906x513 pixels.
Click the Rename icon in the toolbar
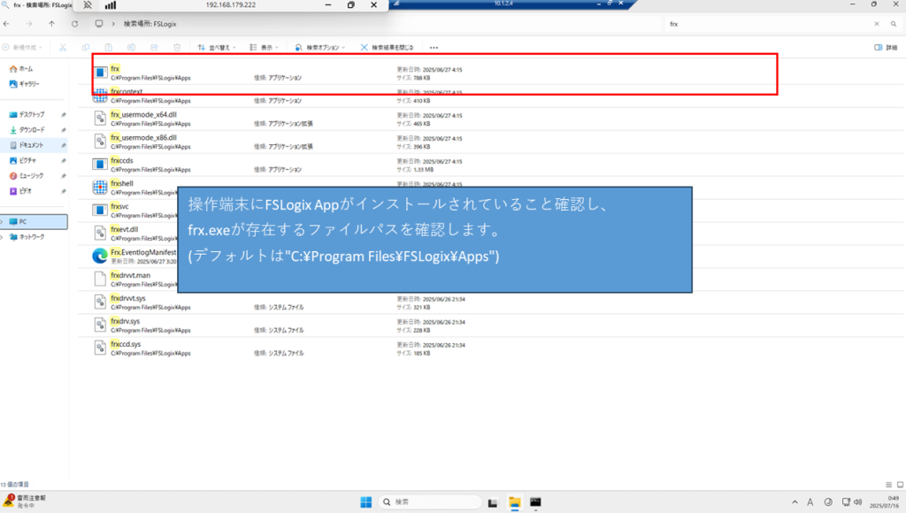point(131,48)
